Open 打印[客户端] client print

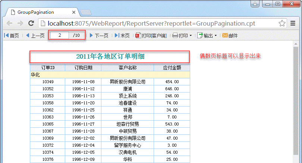[151, 36]
